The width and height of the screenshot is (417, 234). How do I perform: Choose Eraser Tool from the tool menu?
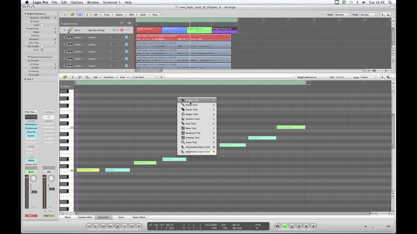tap(197, 110)
